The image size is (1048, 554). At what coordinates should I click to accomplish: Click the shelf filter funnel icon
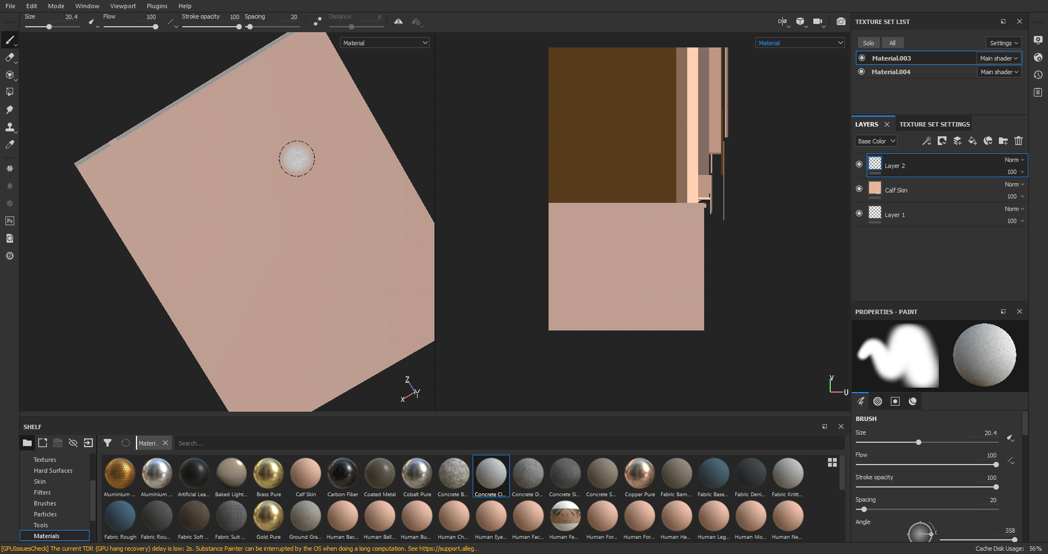pos(108,443)
